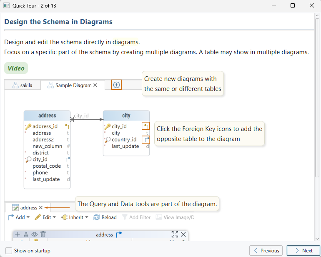The height and width of the screenshot is (257, 321).
Task: Click the index magnifier icon beside country_id
Action: 107,140
